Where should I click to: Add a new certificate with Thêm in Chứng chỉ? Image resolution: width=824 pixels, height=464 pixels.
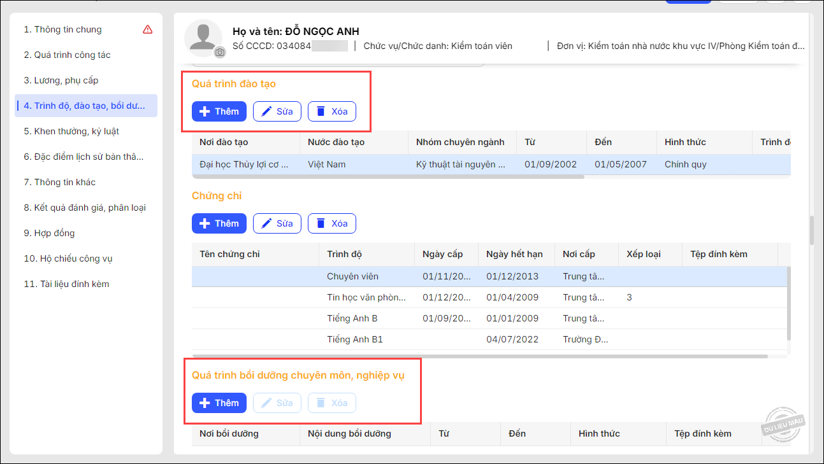coord(219,223)
